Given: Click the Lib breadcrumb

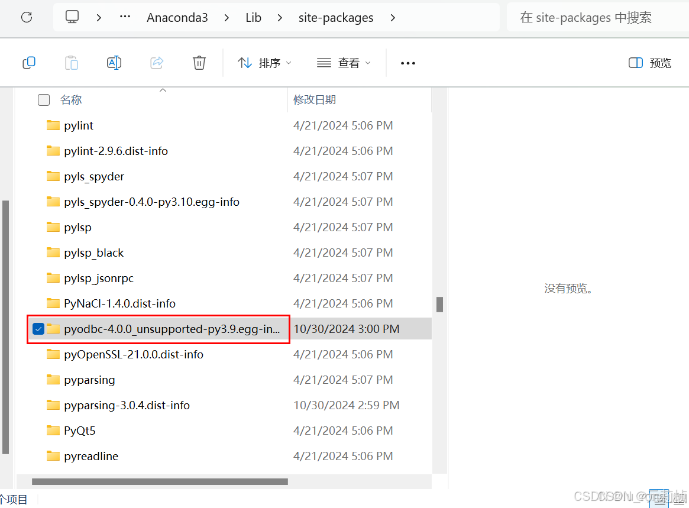Looking at the screenshot, I should (x=254, y=18).
